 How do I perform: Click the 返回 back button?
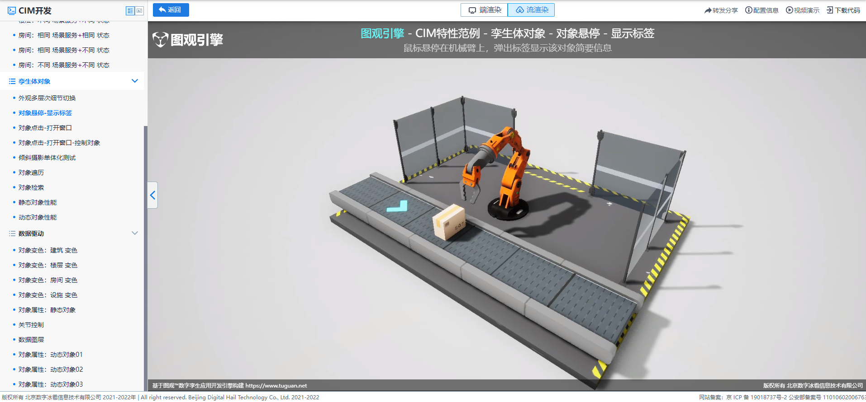pyautogui.click(x=171, y=10)
